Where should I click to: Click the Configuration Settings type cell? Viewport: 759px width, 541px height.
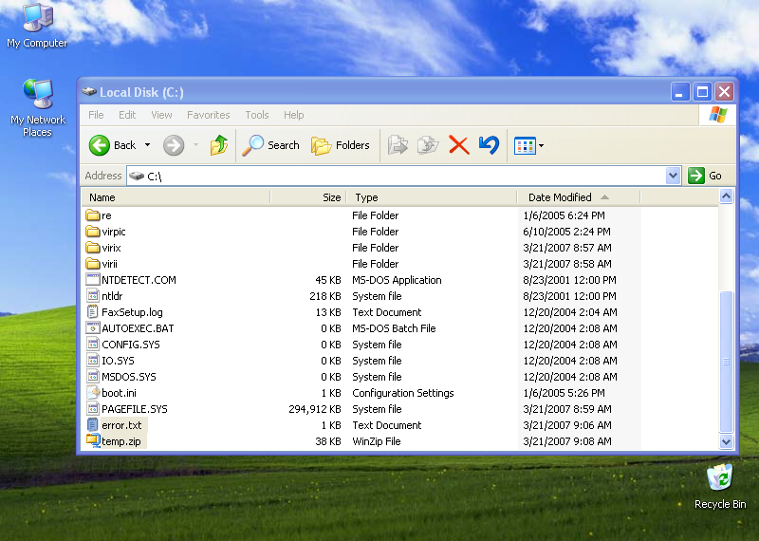coord(402,393)
